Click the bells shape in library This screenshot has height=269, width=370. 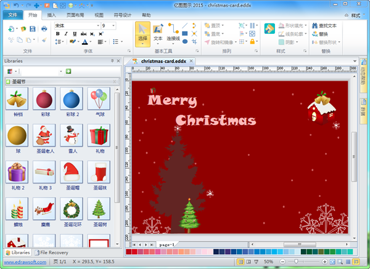tap(17, 98)
